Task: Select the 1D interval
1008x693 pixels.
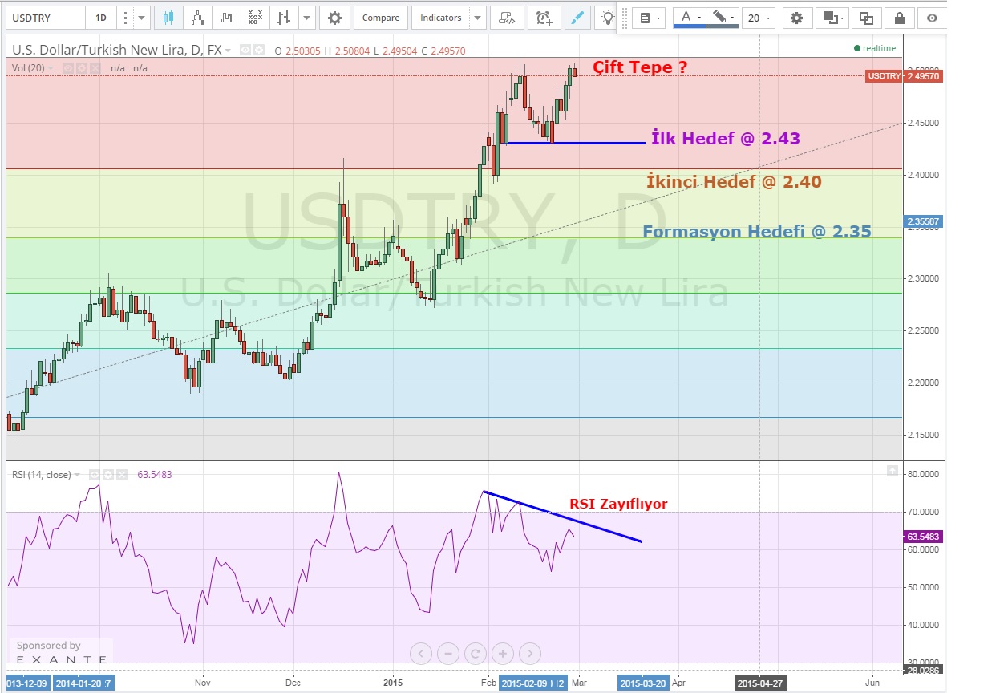Action: pos(100,18)
